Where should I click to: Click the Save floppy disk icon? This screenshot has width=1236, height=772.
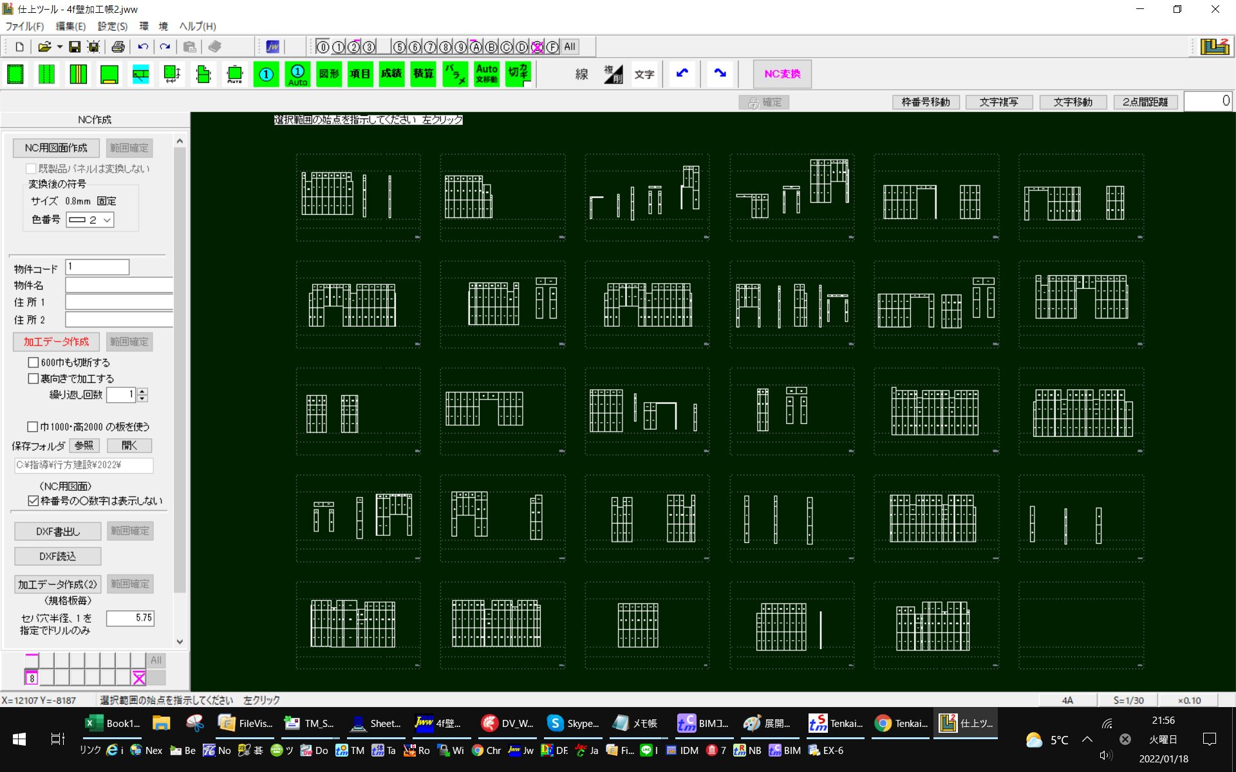pos(75,47)
